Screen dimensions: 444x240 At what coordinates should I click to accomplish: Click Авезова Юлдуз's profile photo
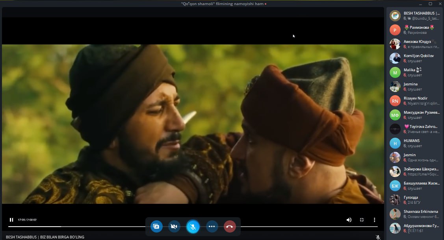395,44
